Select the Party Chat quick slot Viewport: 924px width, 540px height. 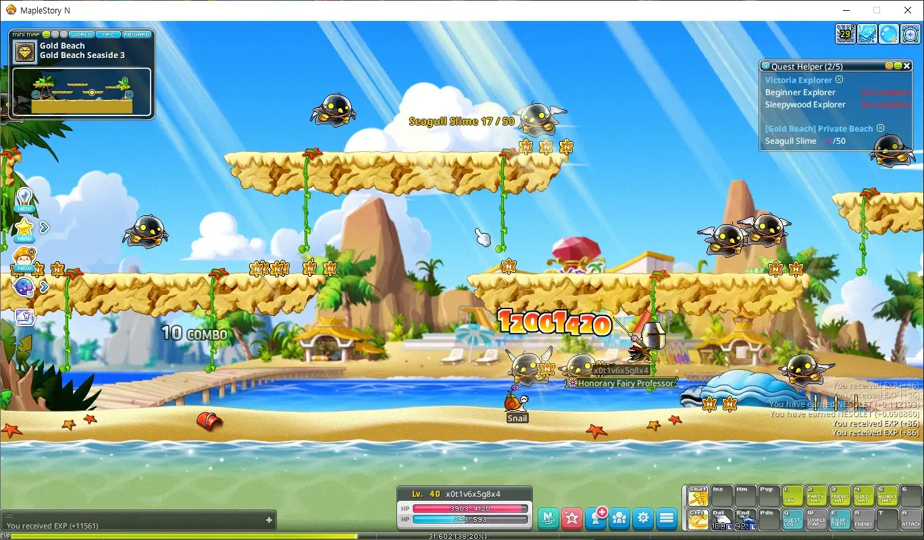coord(817,496)
